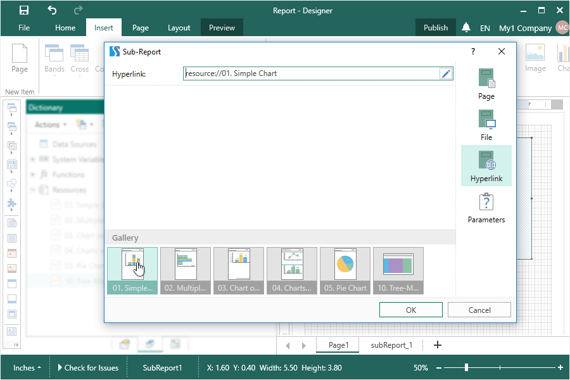Click the OK button
The image size is (570, 380).
(411, 310)
